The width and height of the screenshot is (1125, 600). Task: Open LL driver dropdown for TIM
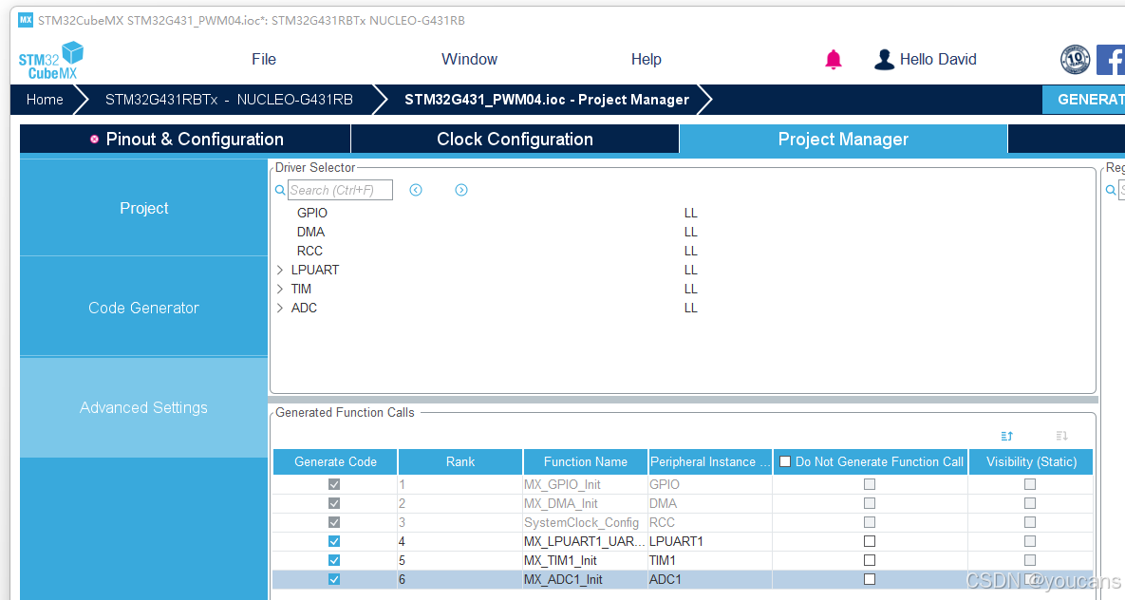[x=690, y=290]
